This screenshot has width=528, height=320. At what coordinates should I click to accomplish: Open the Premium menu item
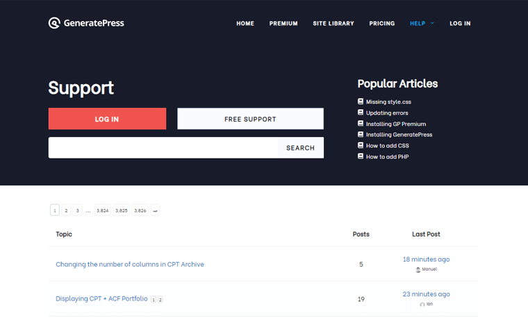coord(283,23)
